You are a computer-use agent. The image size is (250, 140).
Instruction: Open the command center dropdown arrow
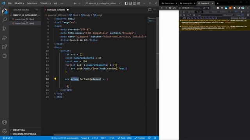coord(120,3)
